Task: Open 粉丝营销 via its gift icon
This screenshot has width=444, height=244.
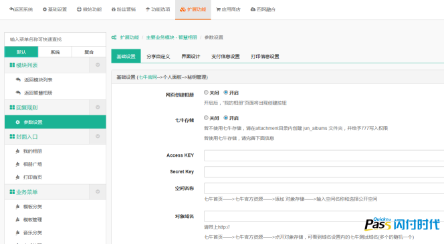Action: 114,9
